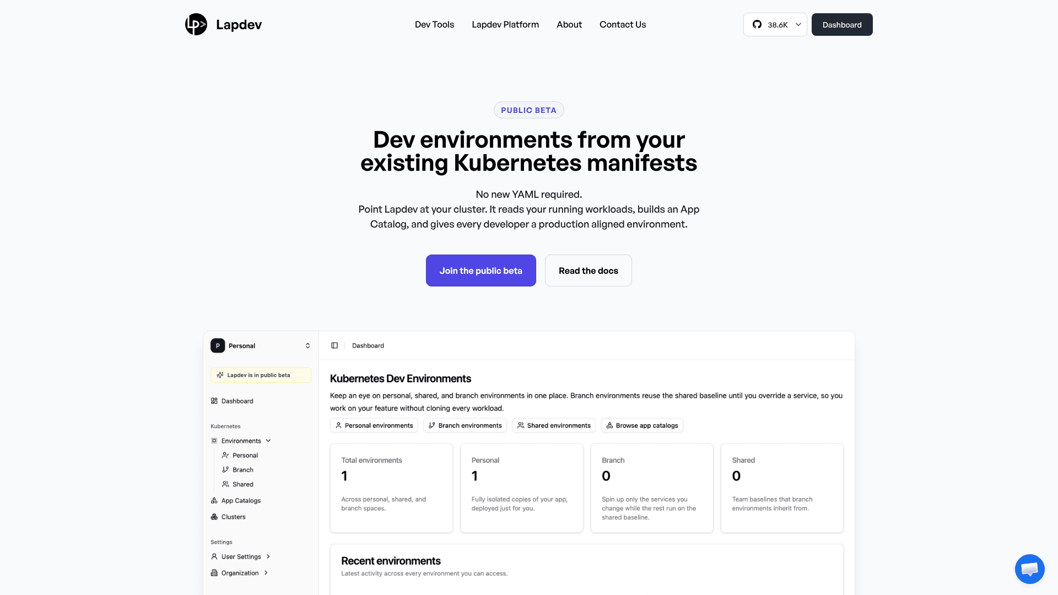Click the User Settings person icon
This screenshot has width=1058, height=595.
point(214,556)
